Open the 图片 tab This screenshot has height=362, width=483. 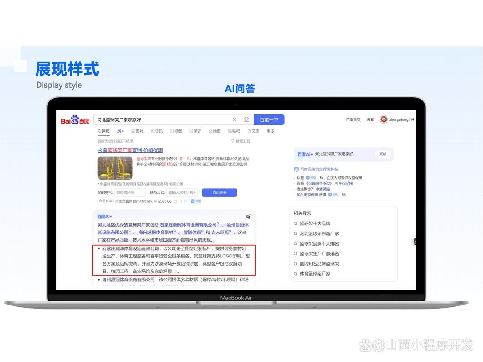click(x=137, y=131)
